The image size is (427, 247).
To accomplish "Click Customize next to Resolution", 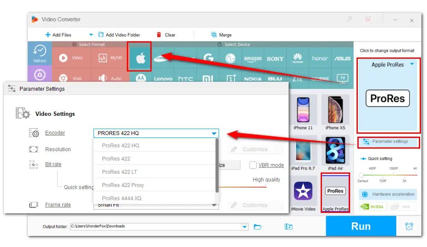I will pos(255,149).
